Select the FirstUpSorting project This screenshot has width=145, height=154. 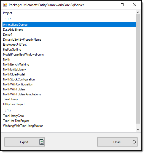click(69, 49)
